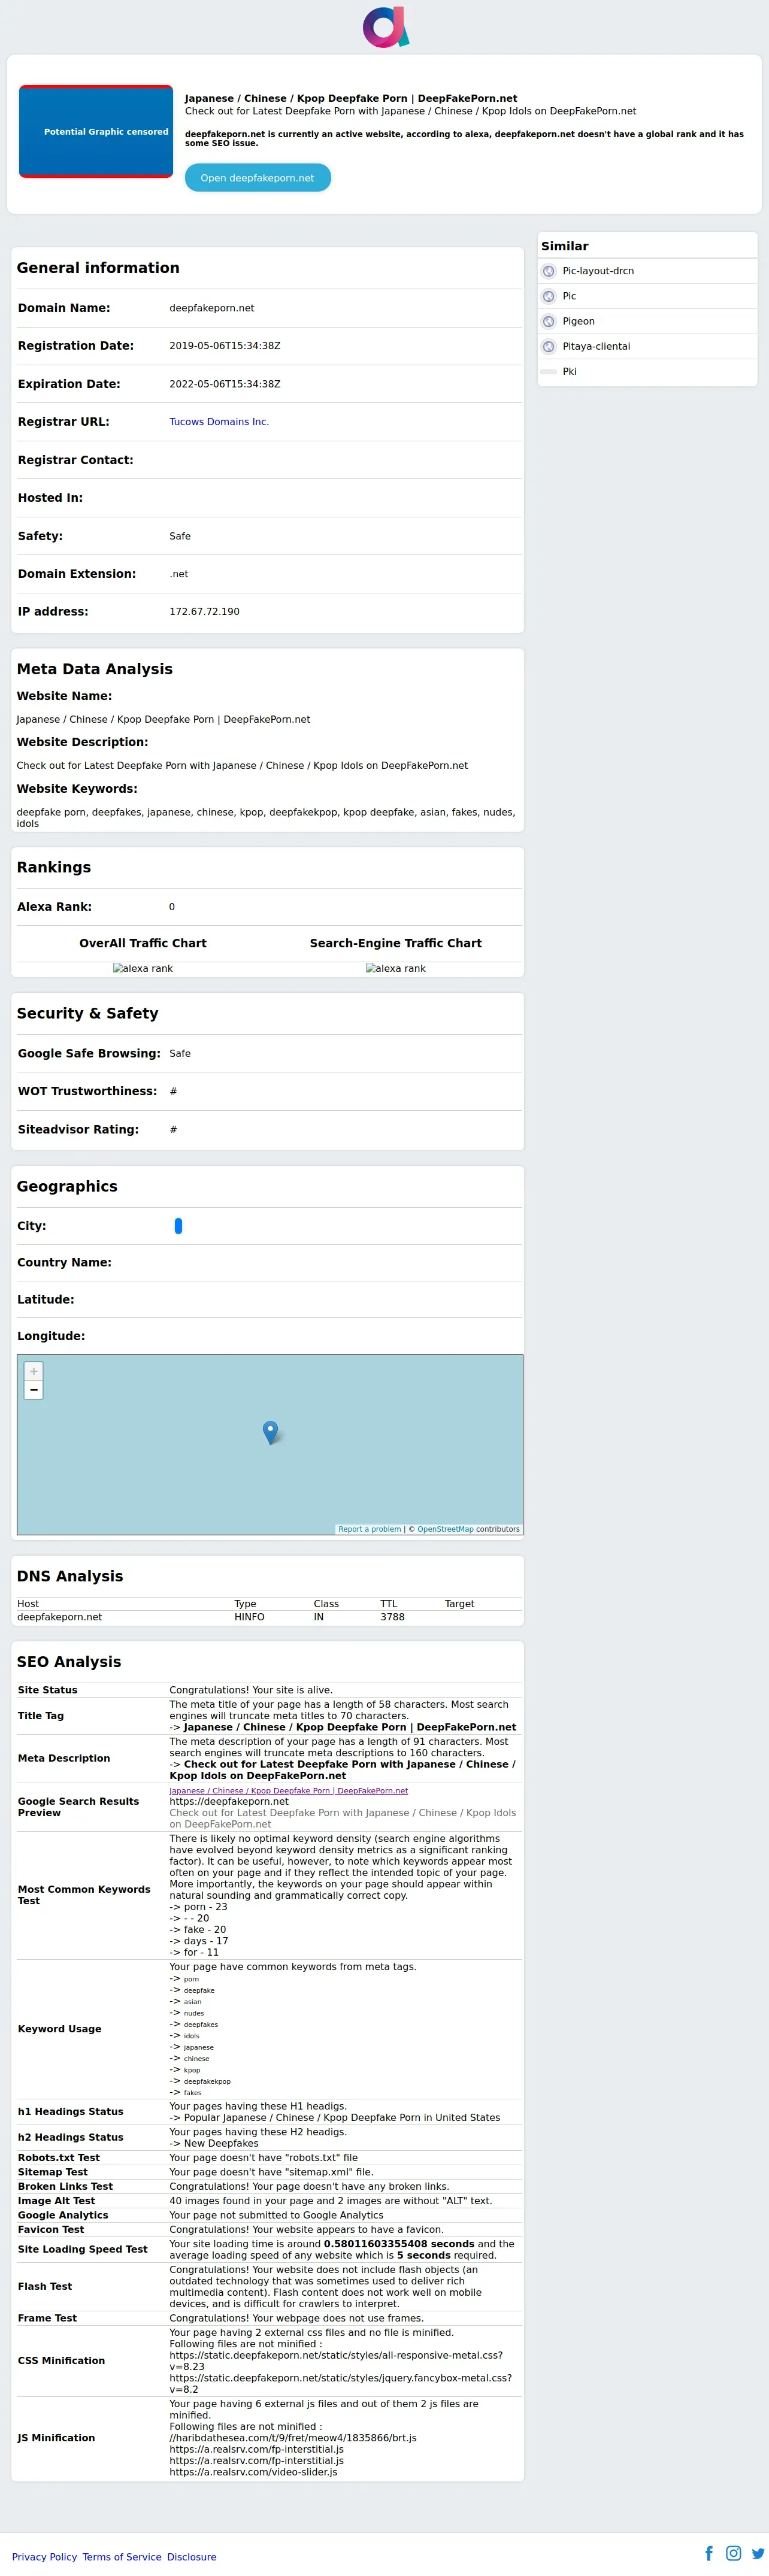Click the JS Minification row label
The width and height of the screenshot is (769, 2576).
pos(56,2438)
